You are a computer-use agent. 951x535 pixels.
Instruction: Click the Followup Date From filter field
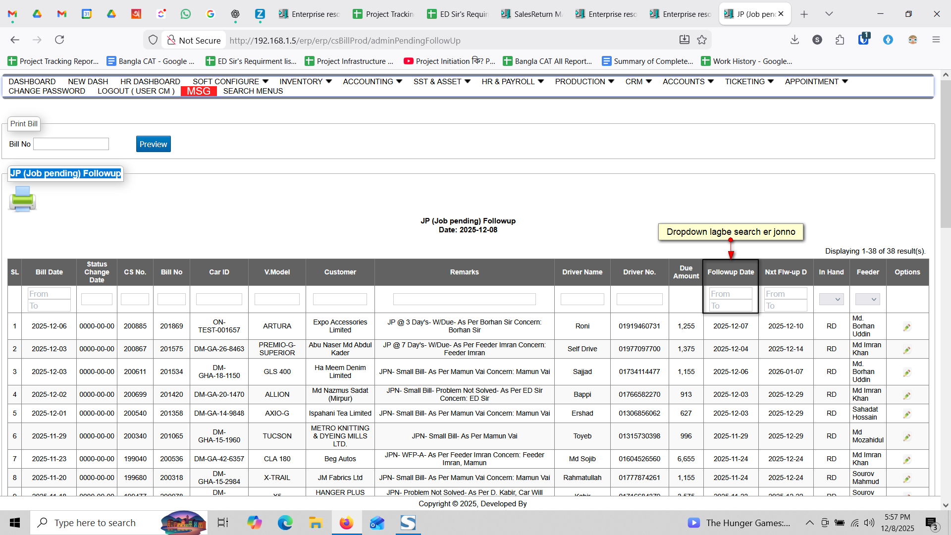[730, 294]
